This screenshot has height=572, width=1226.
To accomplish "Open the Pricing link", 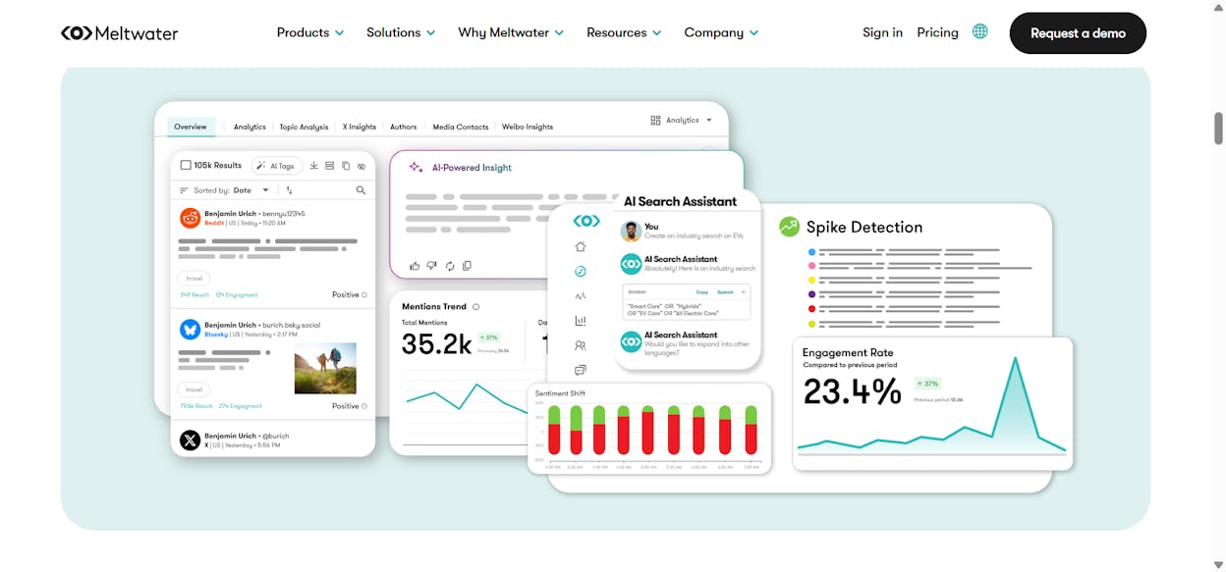I will click(x=937, y=32).
